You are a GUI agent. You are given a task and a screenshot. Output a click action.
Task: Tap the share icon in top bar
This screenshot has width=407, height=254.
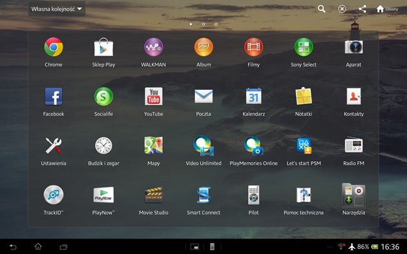[362, 9]
